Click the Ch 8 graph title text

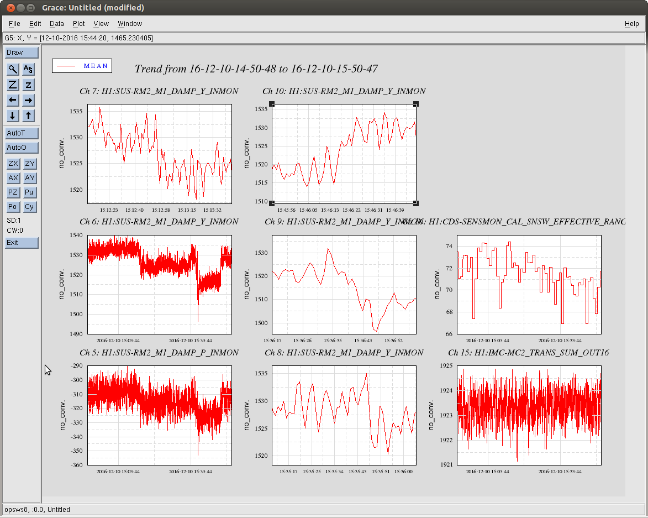(x=344, y=353)
